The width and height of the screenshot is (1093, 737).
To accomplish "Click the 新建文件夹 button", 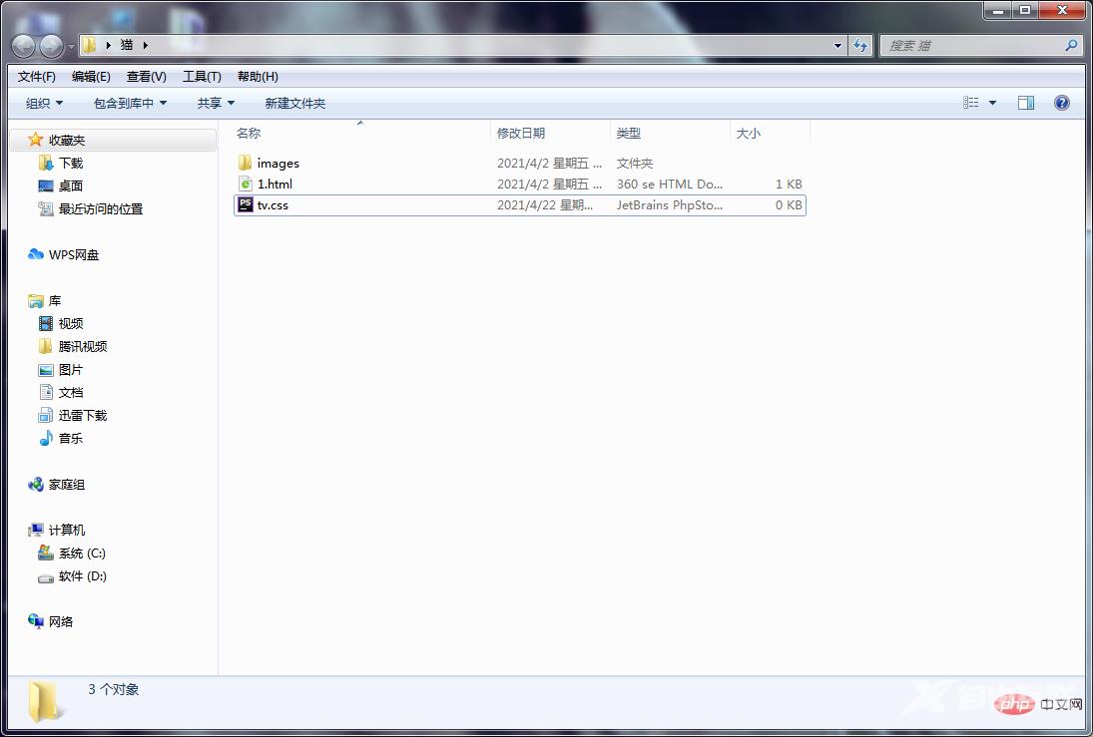I will click(294, 104).
